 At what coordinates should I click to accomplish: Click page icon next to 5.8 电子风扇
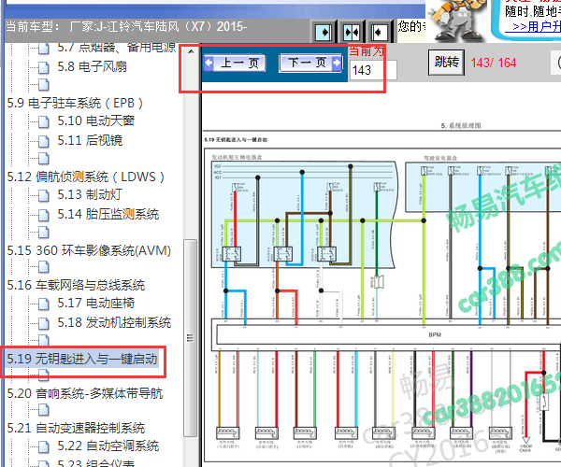pos(44,67)
